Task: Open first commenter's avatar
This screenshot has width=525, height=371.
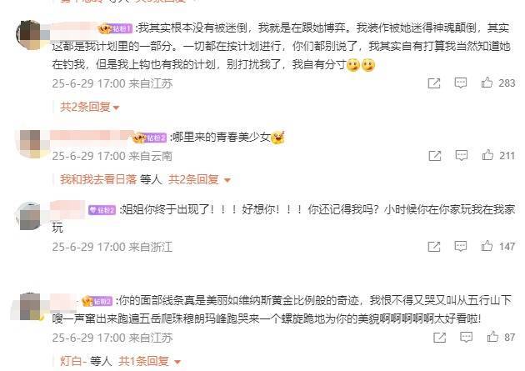Action: [x=30, y=35]
